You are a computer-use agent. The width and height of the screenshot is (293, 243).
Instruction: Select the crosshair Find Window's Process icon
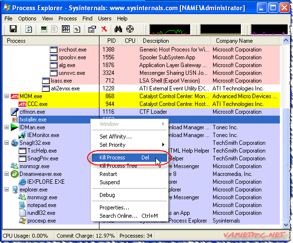(x=130, y=29)
